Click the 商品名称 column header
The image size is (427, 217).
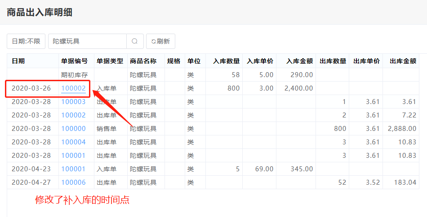pos(143,61)
